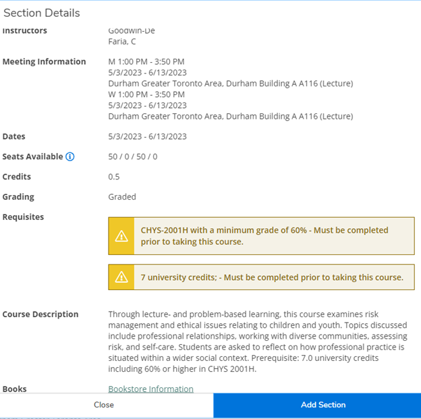Click instructor name Faria, C
This screenshot has width=421, height=419.
[122, 41]
